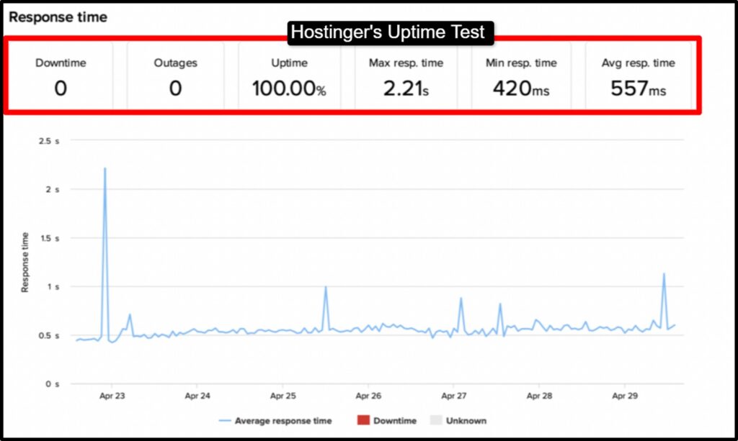Click the Apr 23 axis label
Screen dimensions: 738x441
(112, 396)
